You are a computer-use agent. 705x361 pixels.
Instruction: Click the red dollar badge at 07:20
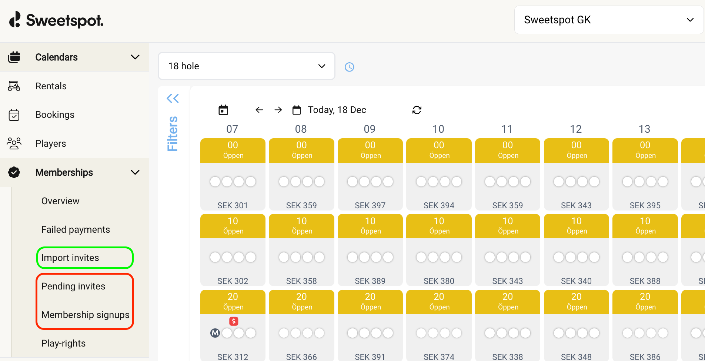pos(234,321)
